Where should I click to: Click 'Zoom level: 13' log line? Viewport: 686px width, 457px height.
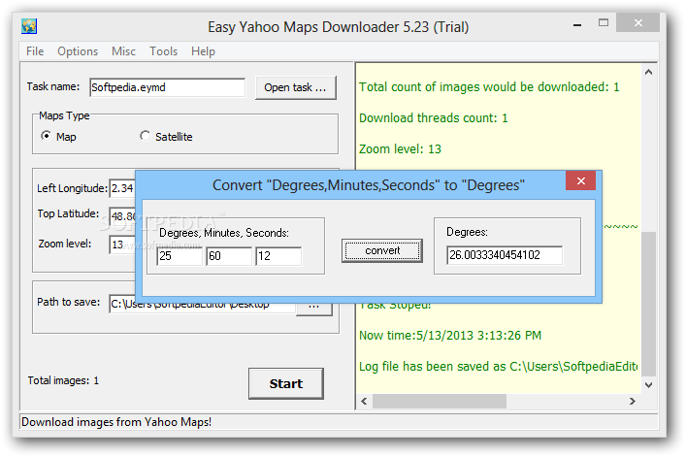tap(400, 149)
